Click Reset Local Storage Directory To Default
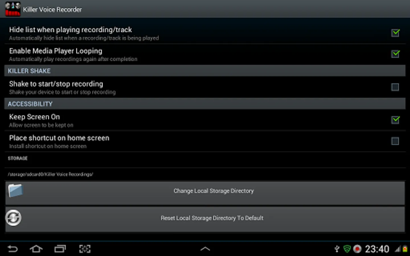Image resolution: width=410 pixels, height=256 pixels. (205, 219)
